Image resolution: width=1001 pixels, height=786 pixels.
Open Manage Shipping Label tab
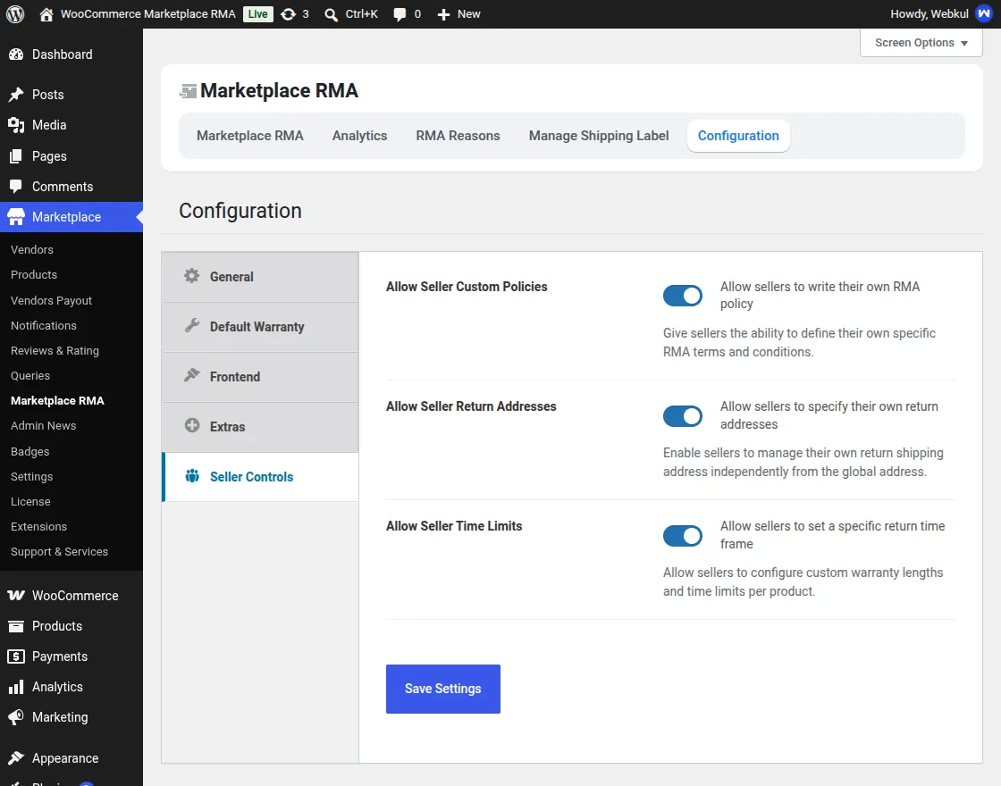coord(599,136)
